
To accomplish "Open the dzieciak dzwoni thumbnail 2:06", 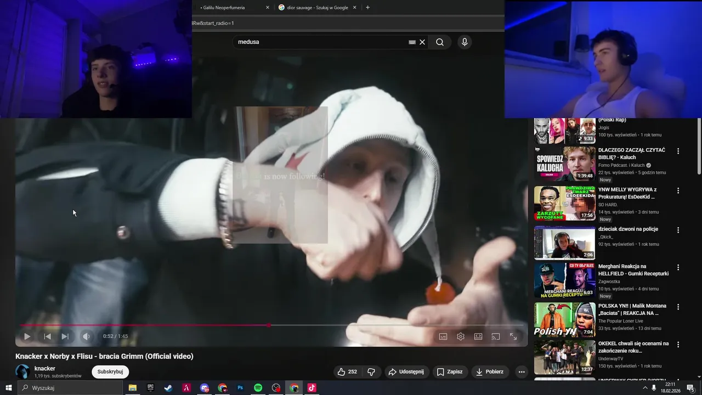I will click(564, 242).
